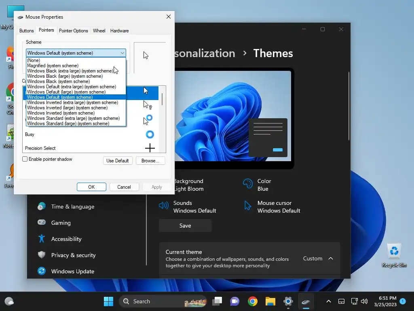
Task: Click Browse... button
Action: click(150, 160)
